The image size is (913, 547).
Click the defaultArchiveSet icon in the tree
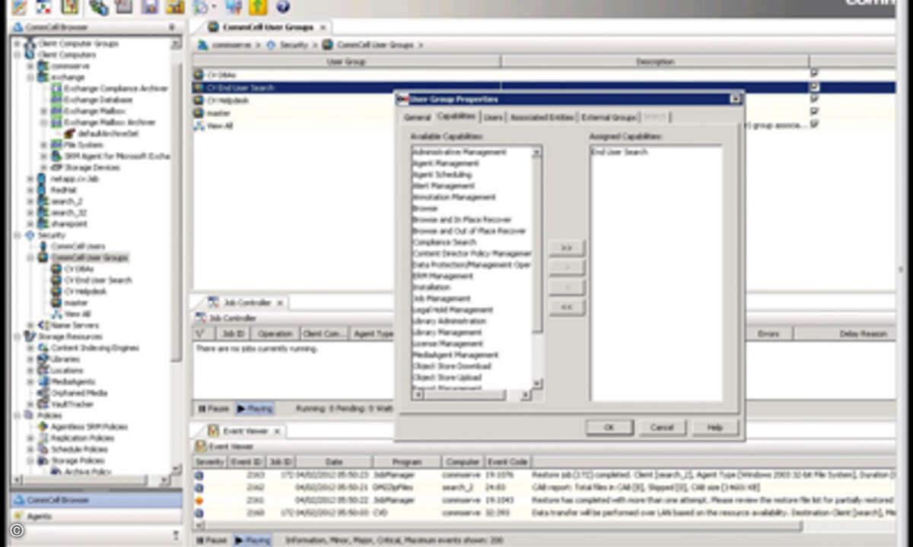(x=69, y=134)
